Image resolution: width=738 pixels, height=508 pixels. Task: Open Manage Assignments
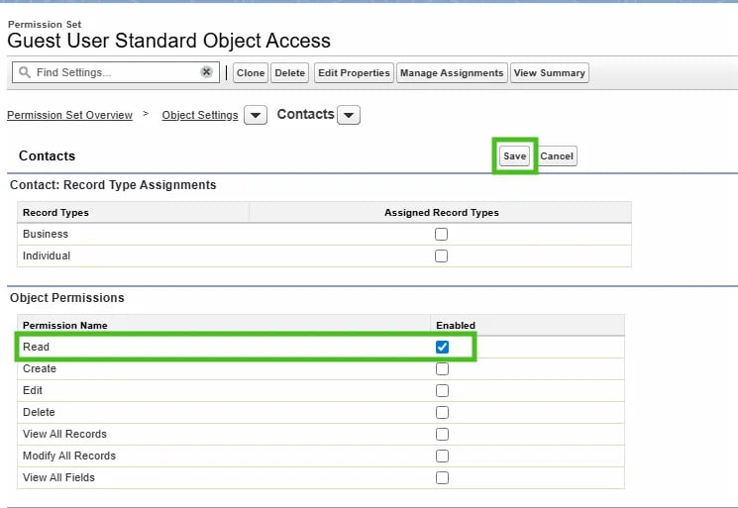coord(452,73)
